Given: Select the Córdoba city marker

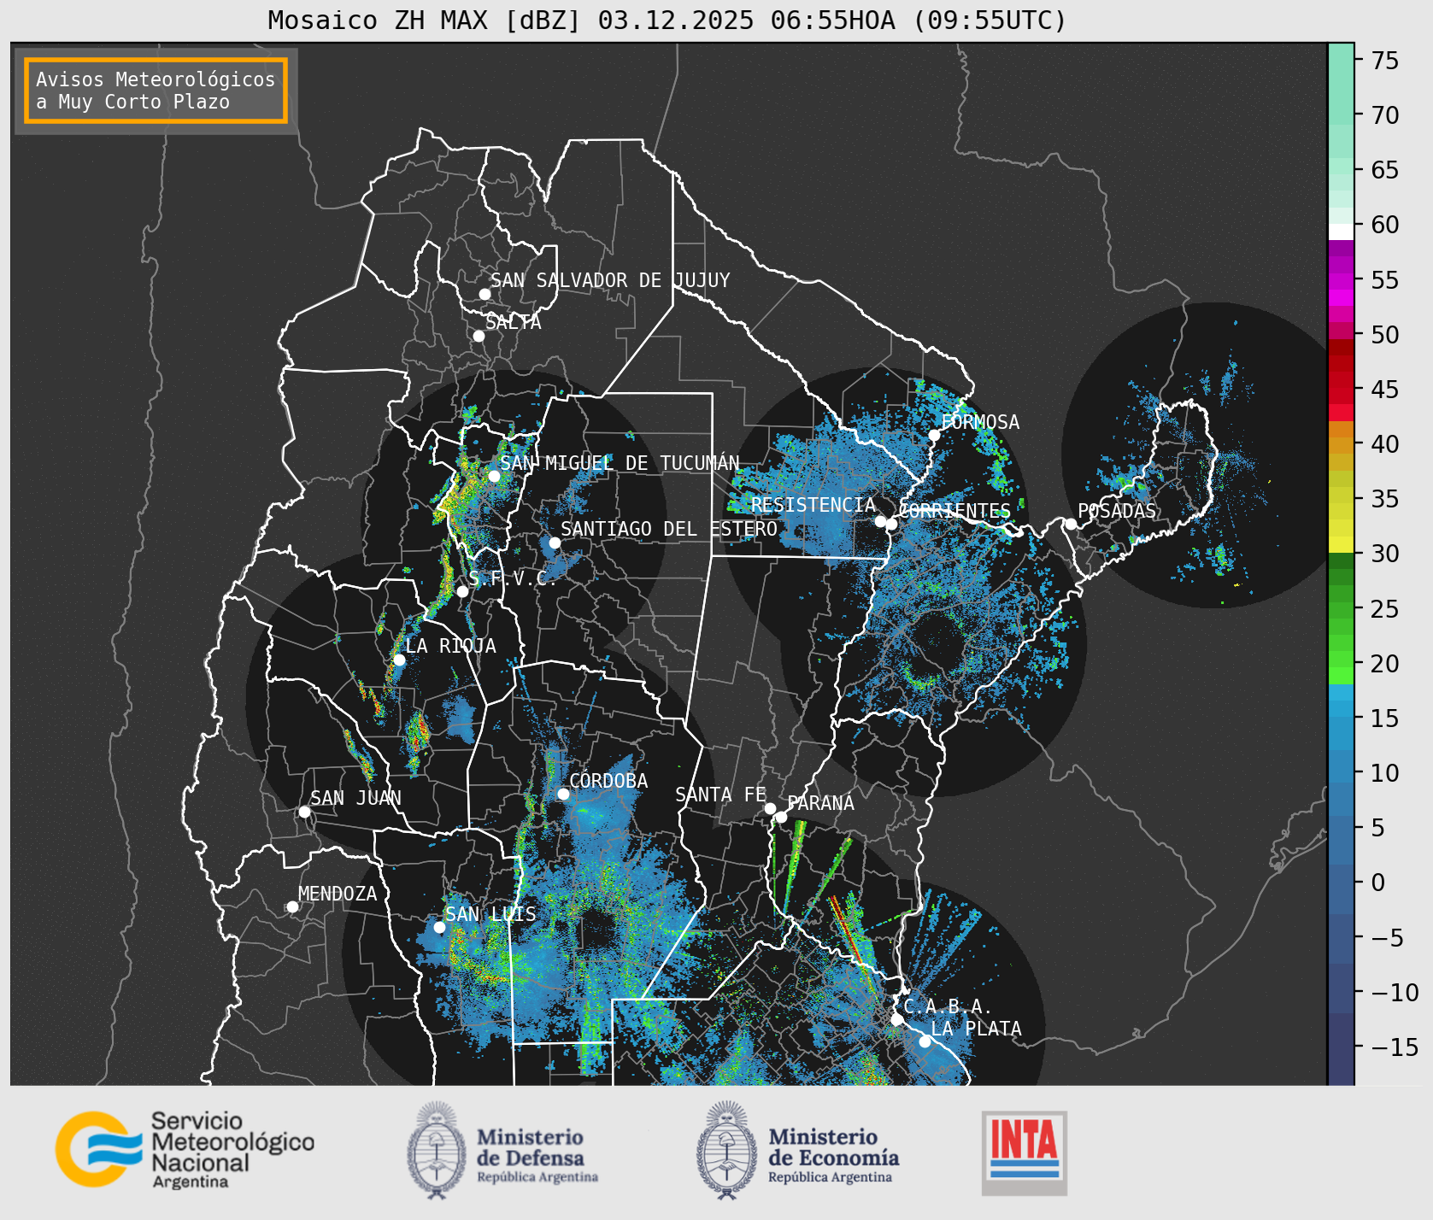Looking at the screenshot, I should click(x=563, y=794).
